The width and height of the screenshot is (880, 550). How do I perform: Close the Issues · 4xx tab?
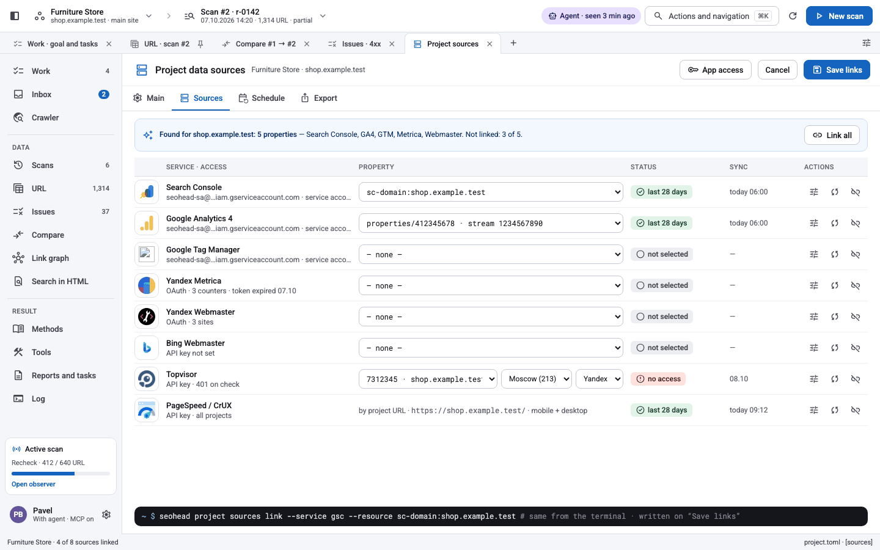(x=392, y=44)
